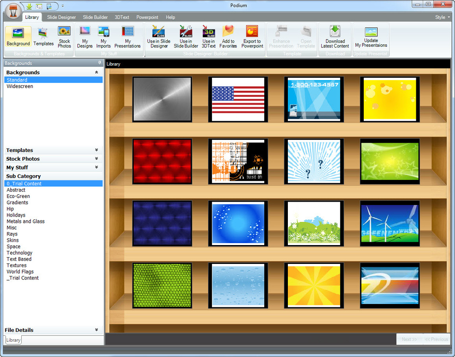This screenshot has height=357, width=455.
Task: Open the Style dropdown menu
Action: [x=442, y=17]
